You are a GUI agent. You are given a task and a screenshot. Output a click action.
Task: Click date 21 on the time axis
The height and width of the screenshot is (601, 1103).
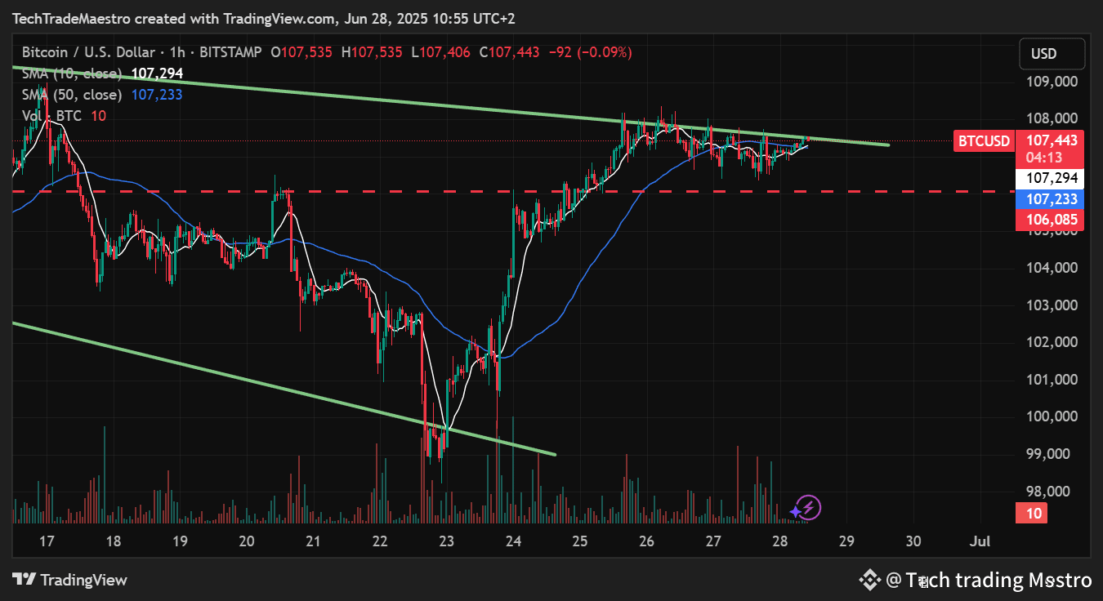click(x=313, y=541)
